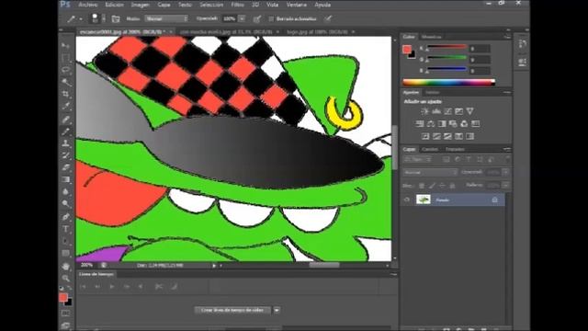Select the Blur tool
The width and height of the screenshot is (588, 331).
[65, 191]
